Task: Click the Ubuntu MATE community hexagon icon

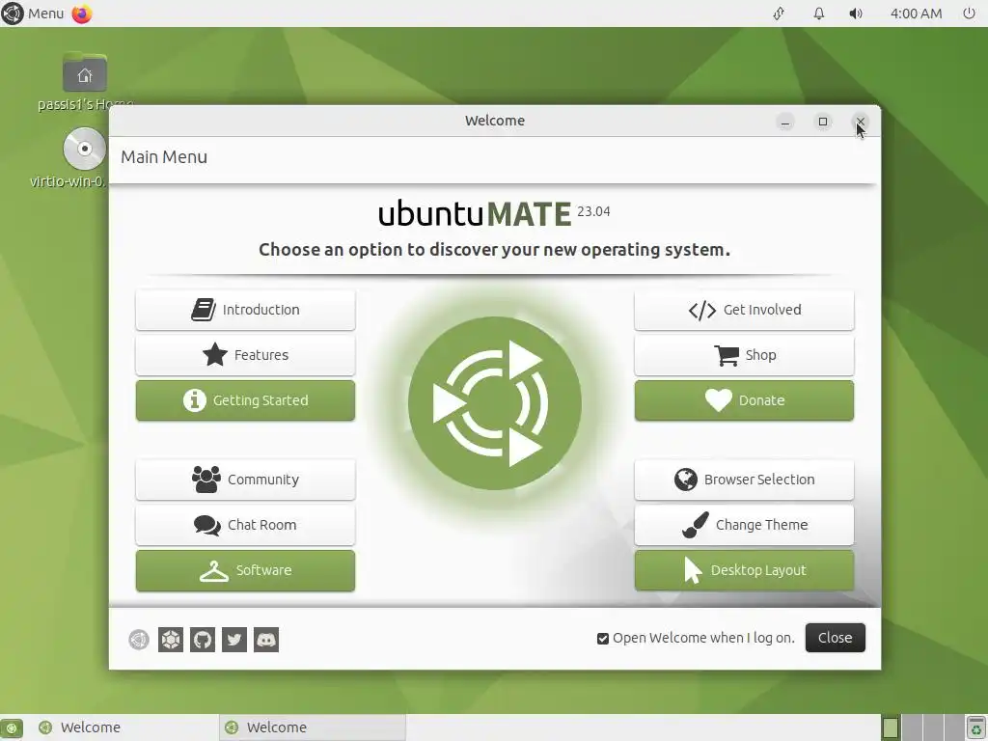Action: (x=171, y=640)
